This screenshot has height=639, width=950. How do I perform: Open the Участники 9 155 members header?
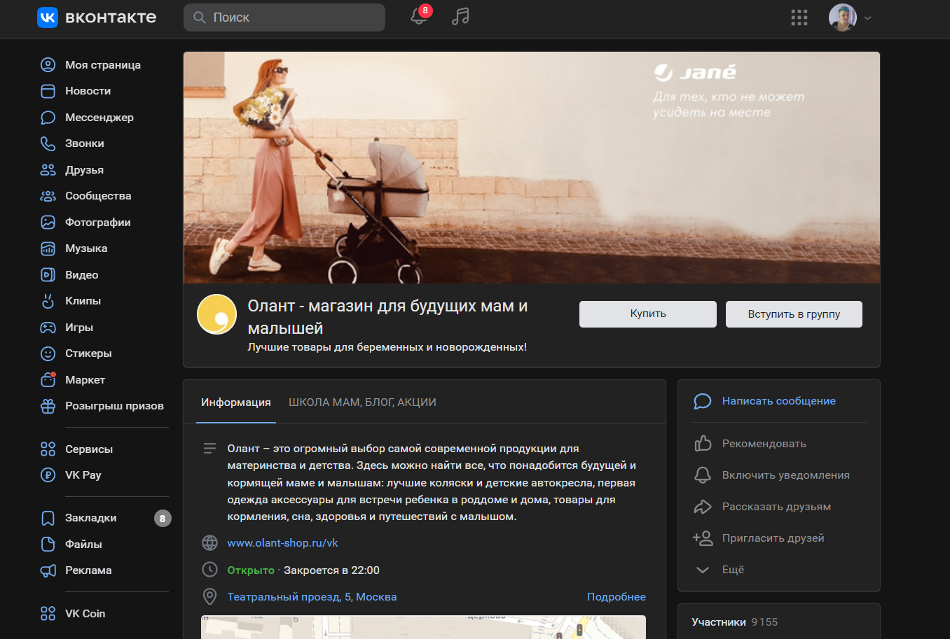pyautogui.click(x=734, y=622)
